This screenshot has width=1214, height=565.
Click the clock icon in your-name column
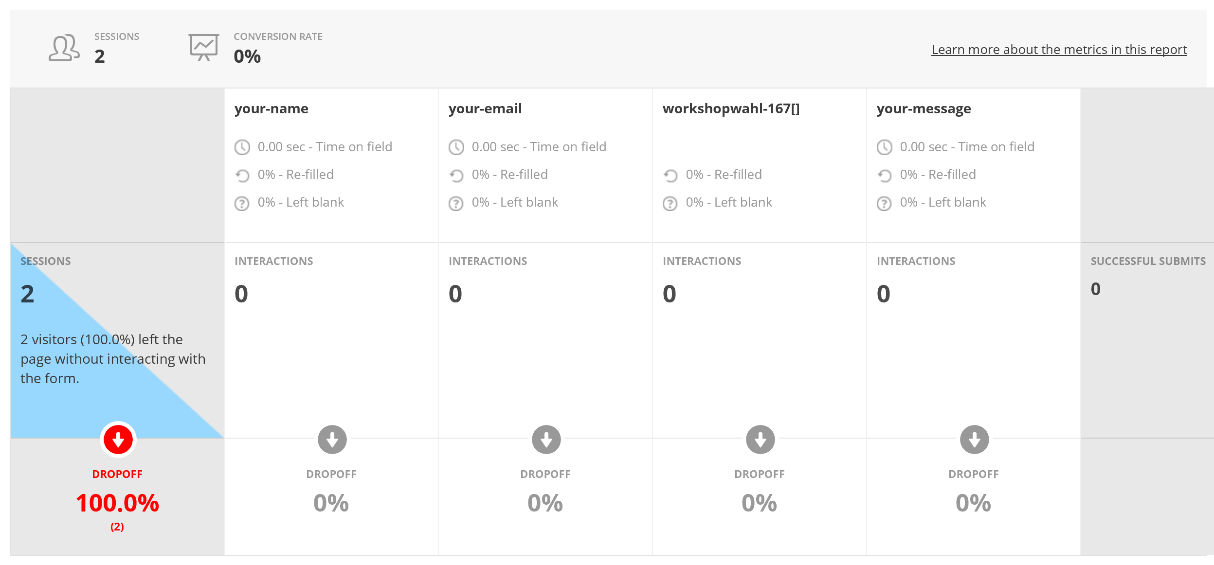(x=242, y=147)
